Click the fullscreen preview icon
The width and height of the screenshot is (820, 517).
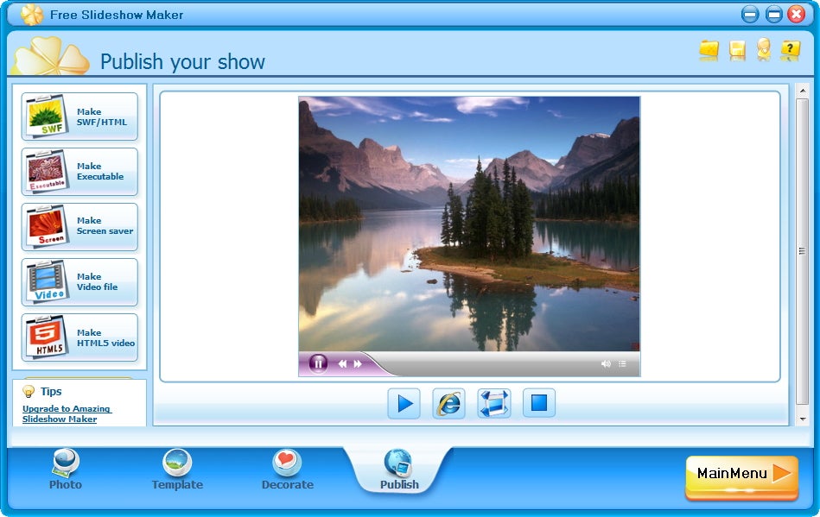494,403
